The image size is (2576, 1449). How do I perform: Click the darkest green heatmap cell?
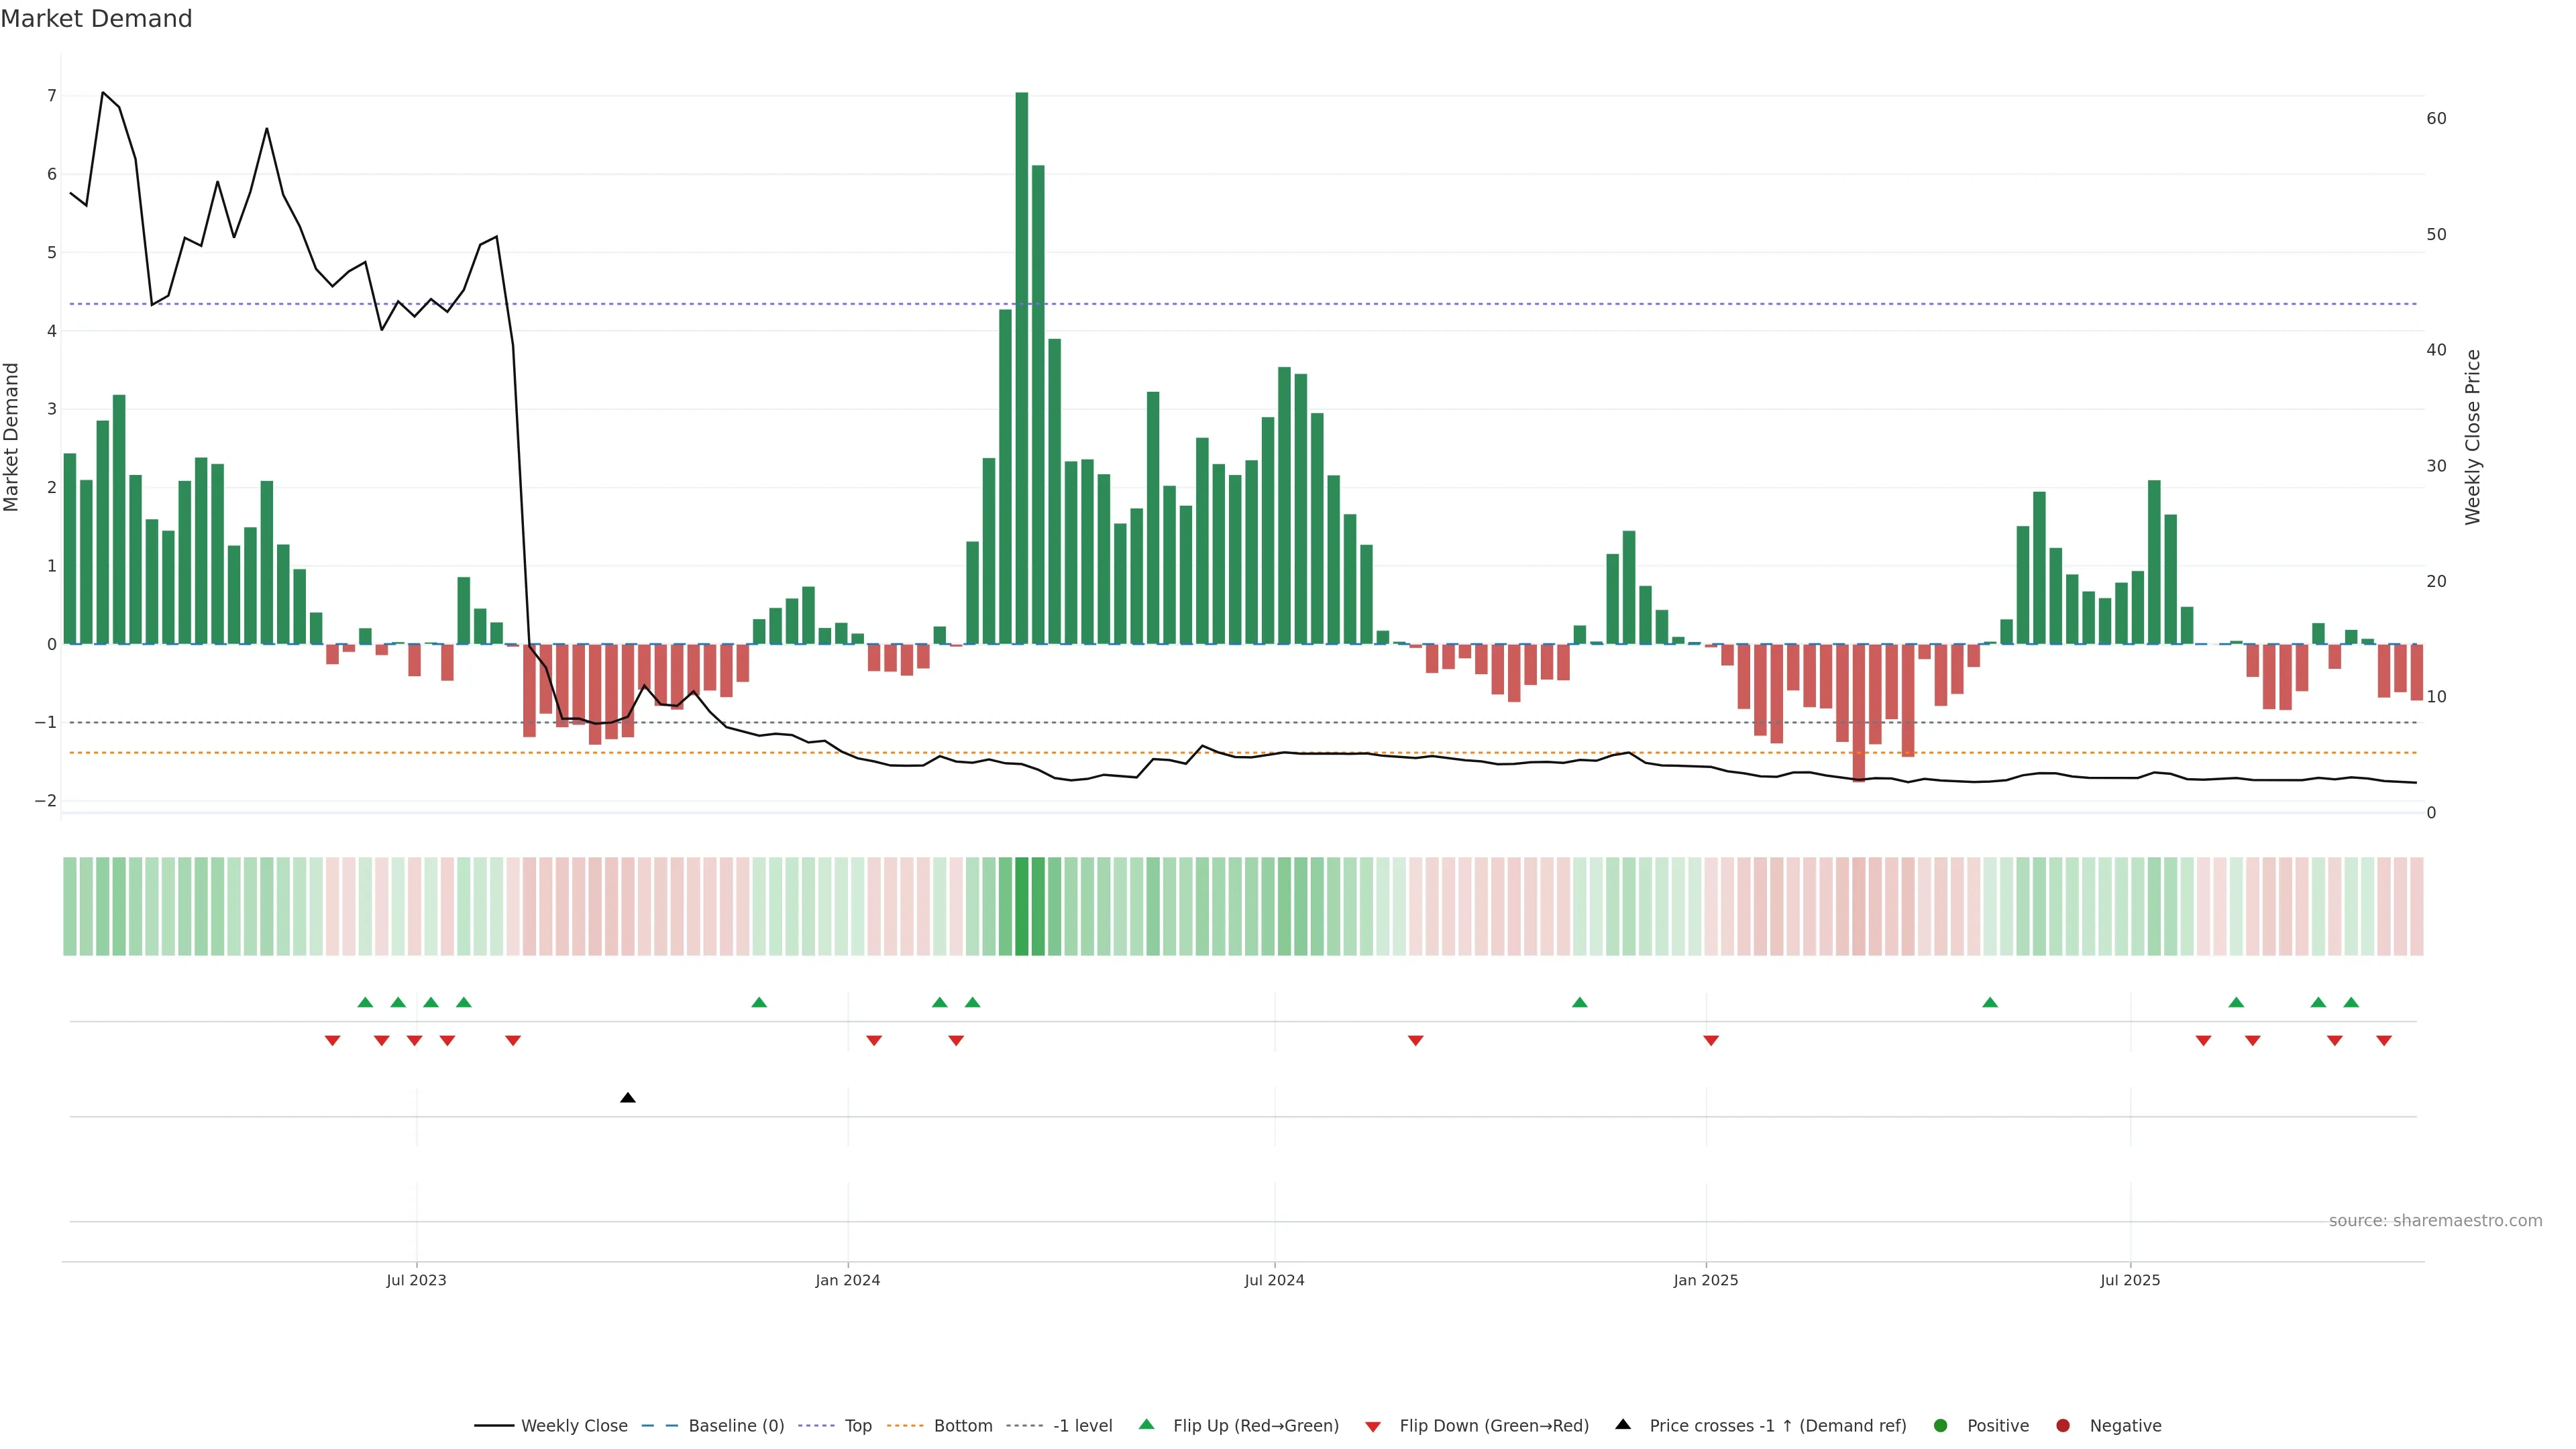pyautogui.click(x=1021, y=906)
